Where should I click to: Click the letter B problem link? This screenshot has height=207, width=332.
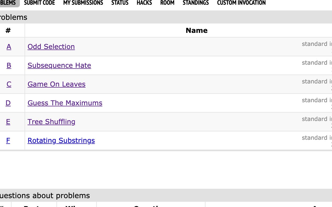(9, 65)
